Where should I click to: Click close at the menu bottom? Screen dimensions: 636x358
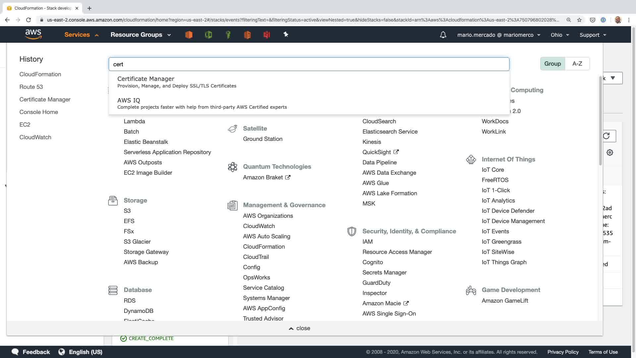pyautogui.click(x=299, y=328)
